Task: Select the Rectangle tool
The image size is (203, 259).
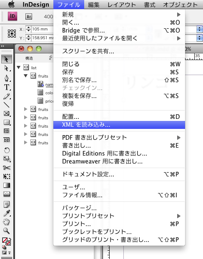Action: 6,122
